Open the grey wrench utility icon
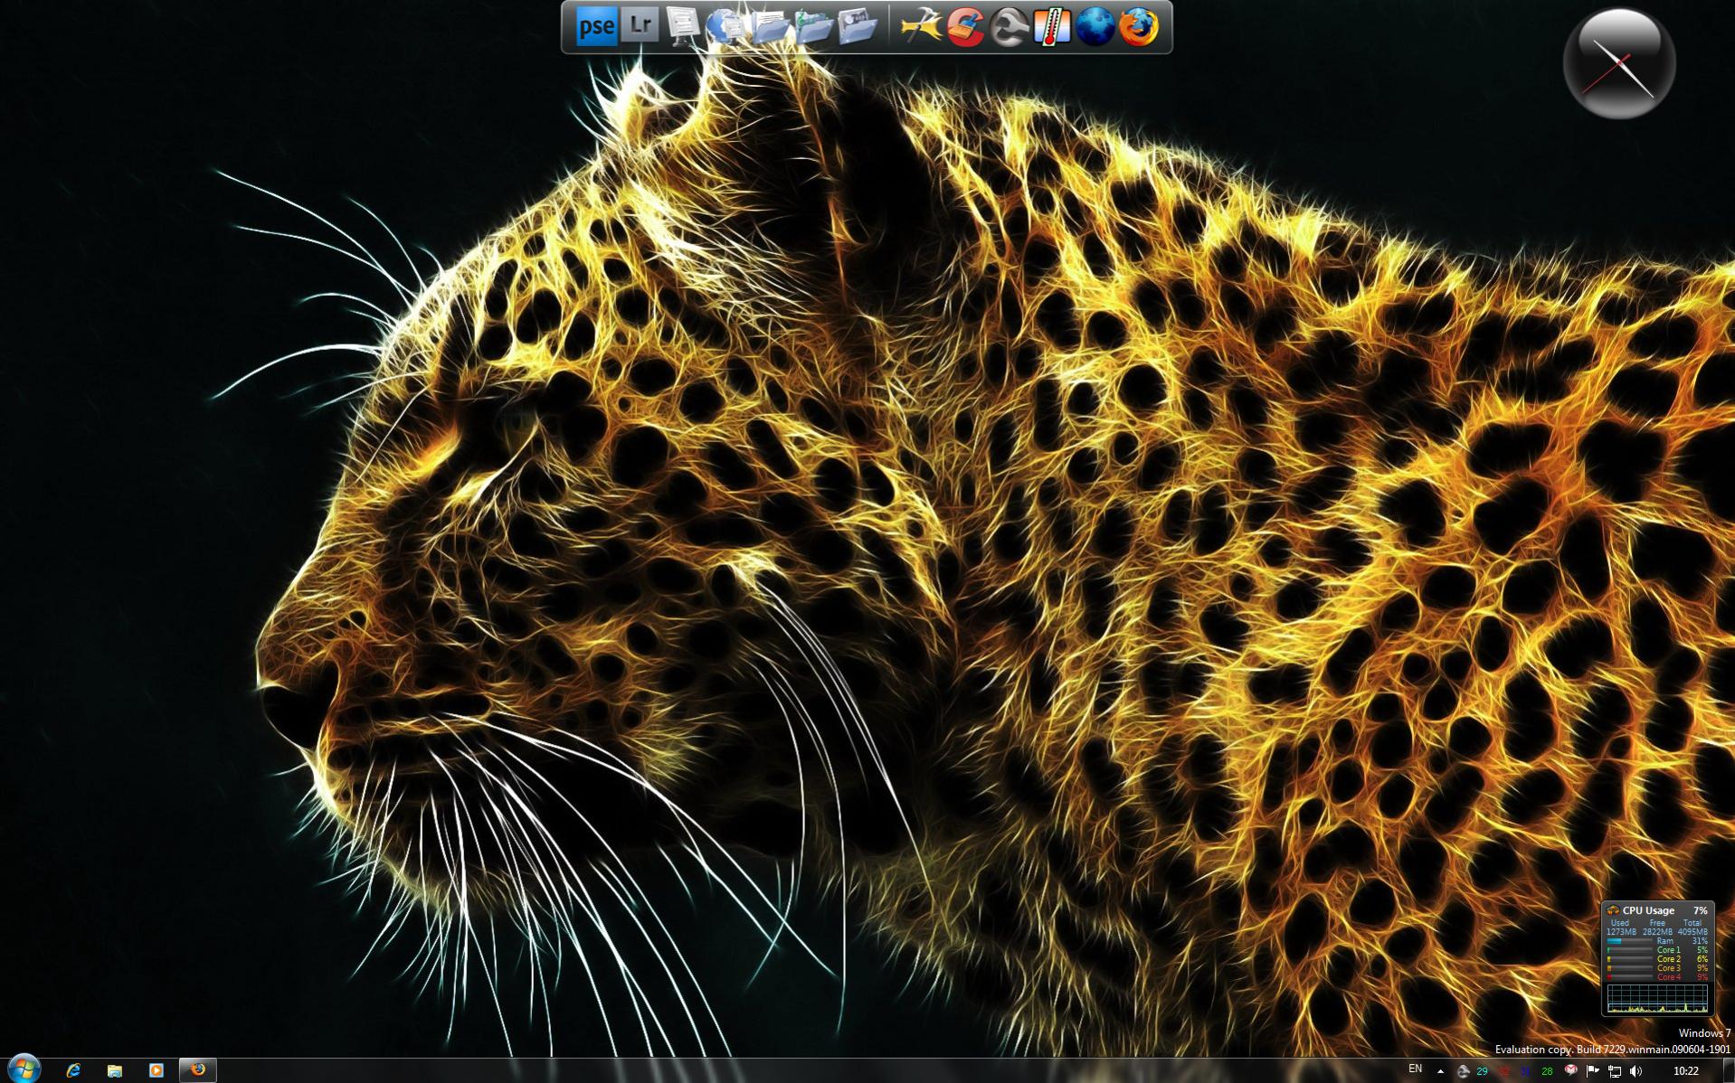 tap(1009, 26)
